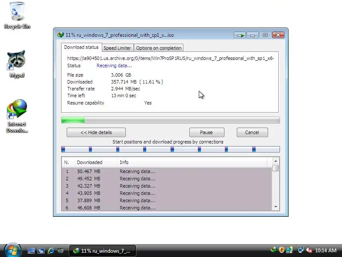The width and height of the screenshot is (342, 257).
Task: Click IDM tray icon in notification area
Action: (274, 250)
